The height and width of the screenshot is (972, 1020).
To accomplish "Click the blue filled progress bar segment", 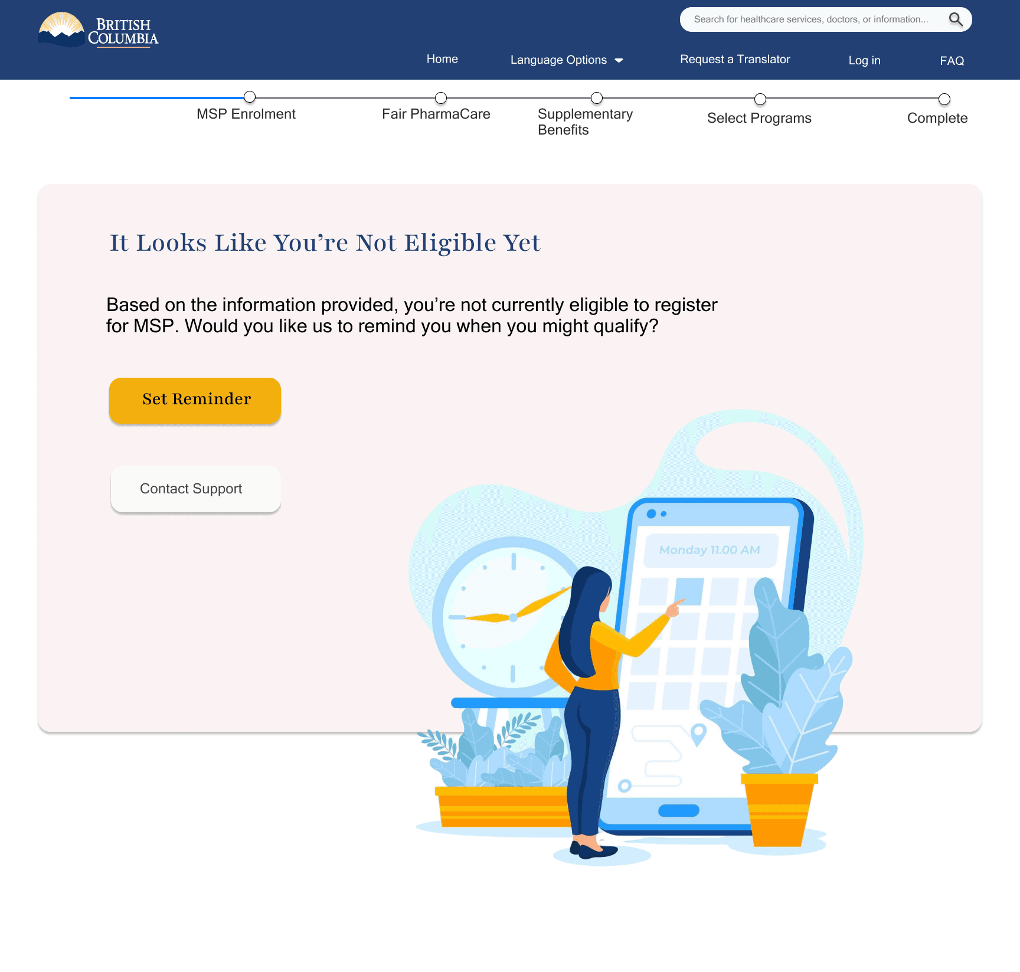I will pyautogui.click(x=157, y=98).
